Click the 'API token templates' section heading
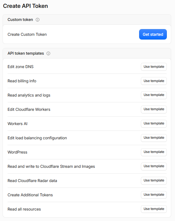This screenshot has width=175, height=221. click(x=26, y=54)
